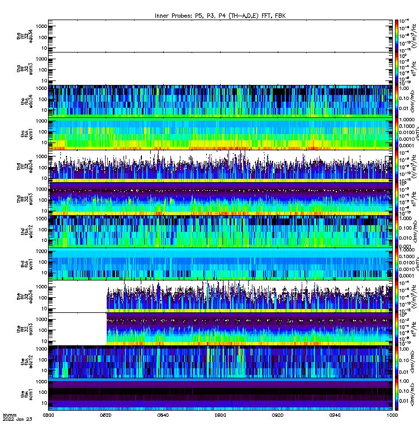Select the 'the fff 32 edc34' panel label

(x=25, y=297)
